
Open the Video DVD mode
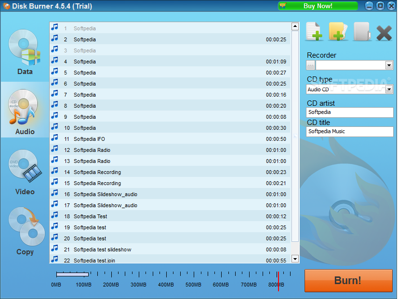[x=25, y=172]
